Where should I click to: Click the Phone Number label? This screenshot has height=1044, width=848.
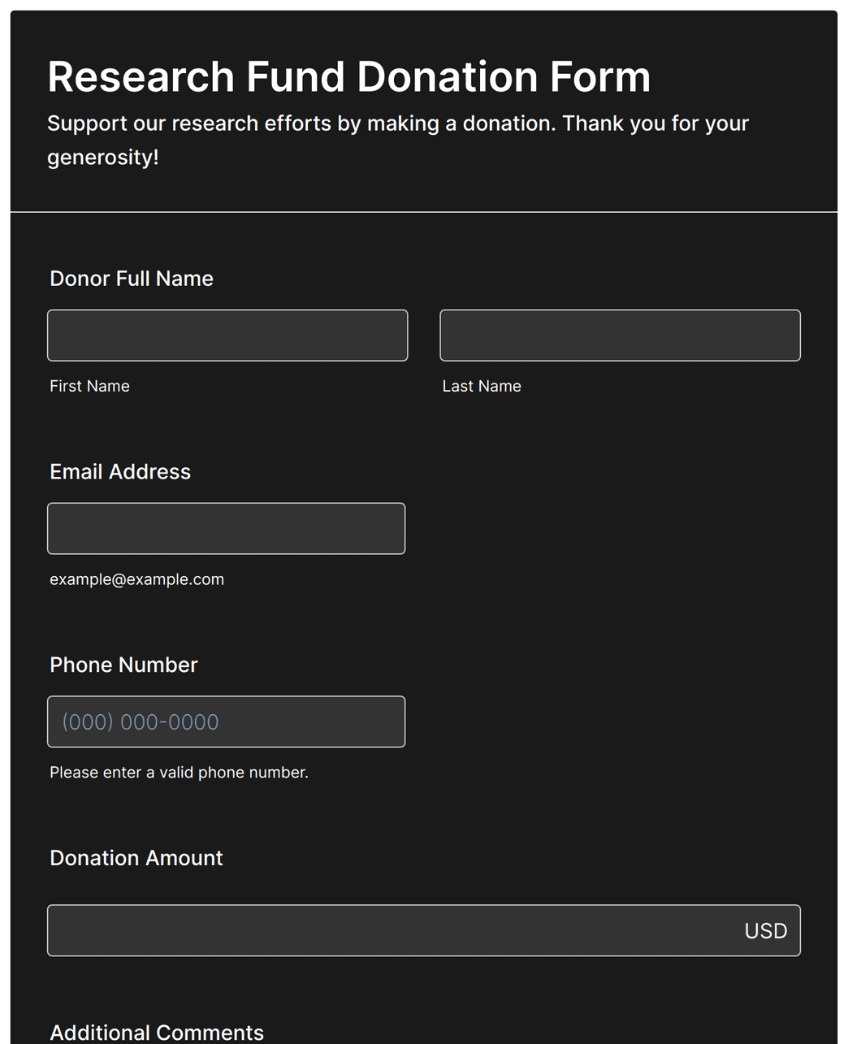click(123, 665)
